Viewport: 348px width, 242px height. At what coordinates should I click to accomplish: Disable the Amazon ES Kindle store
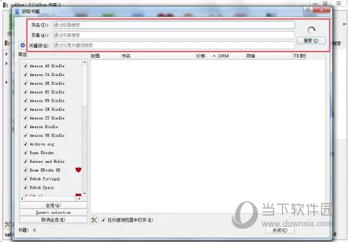pos(26,92)
